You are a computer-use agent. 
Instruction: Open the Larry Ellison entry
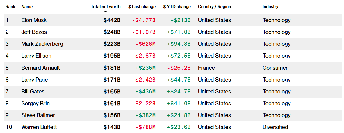coord(36,56)
